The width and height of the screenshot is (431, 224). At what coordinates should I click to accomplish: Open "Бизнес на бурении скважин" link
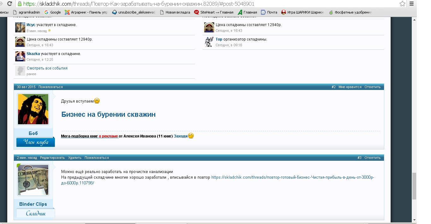(x=108, y=115)
